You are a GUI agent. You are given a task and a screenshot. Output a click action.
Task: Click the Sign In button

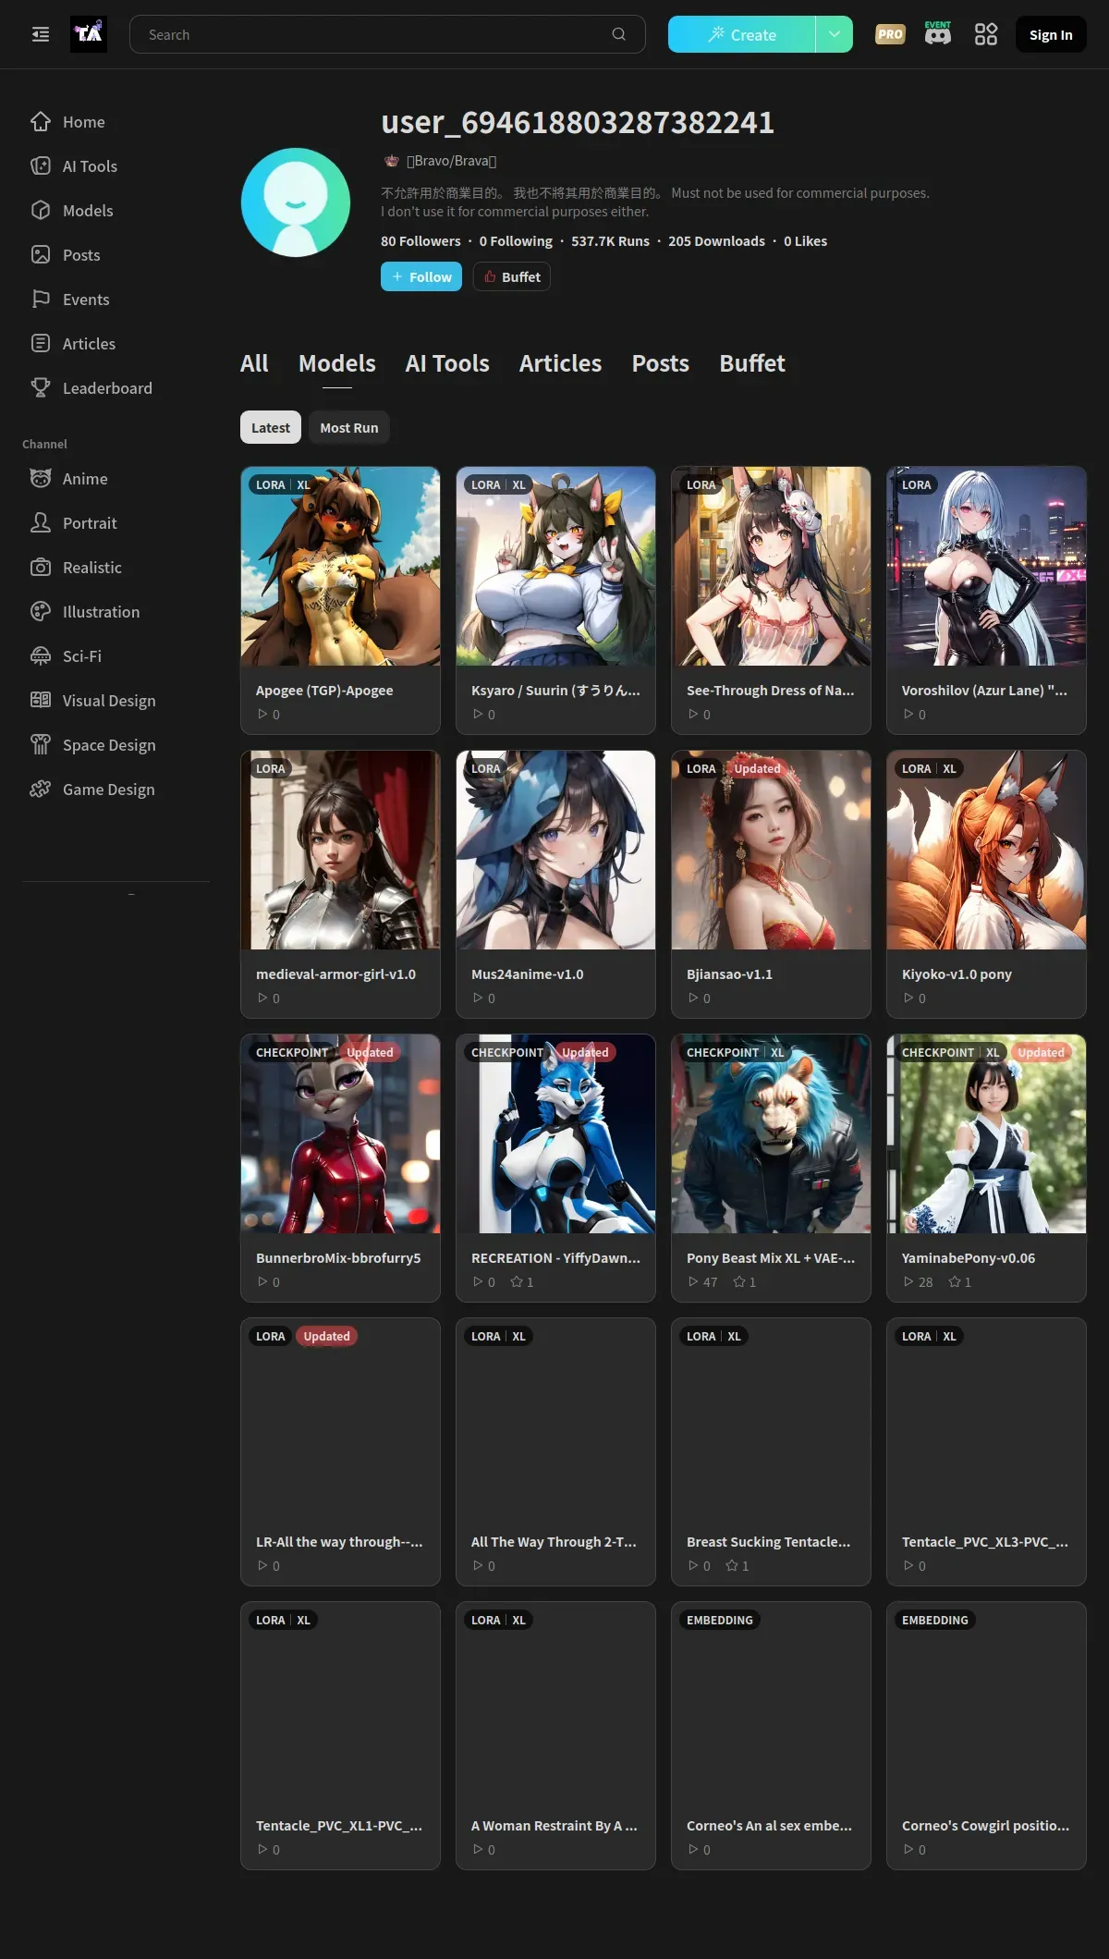[x=1051, y=34]
